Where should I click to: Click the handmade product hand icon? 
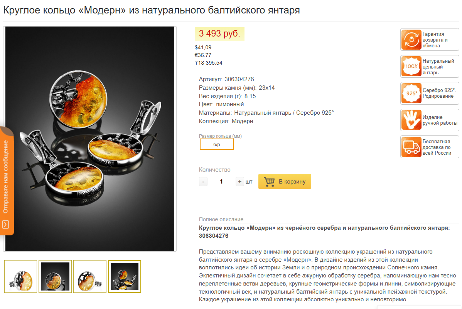point(411,120)
